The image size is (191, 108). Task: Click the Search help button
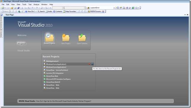[x=41, y=12]
